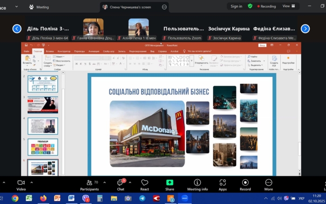Open Telegram from the Windows taskbar

[x=142, y=198]
